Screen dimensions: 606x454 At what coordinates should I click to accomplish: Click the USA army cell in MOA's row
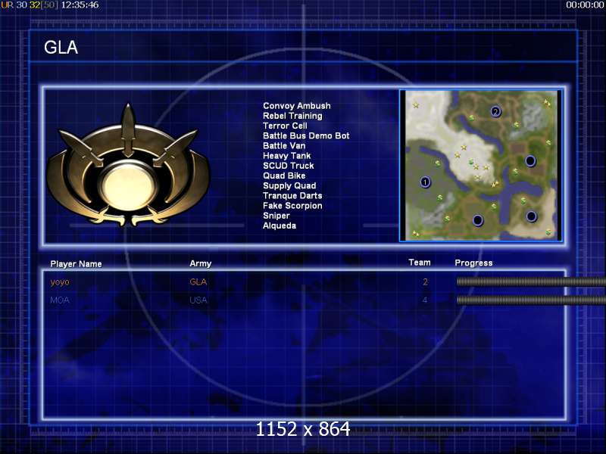(x=198, y=300)
